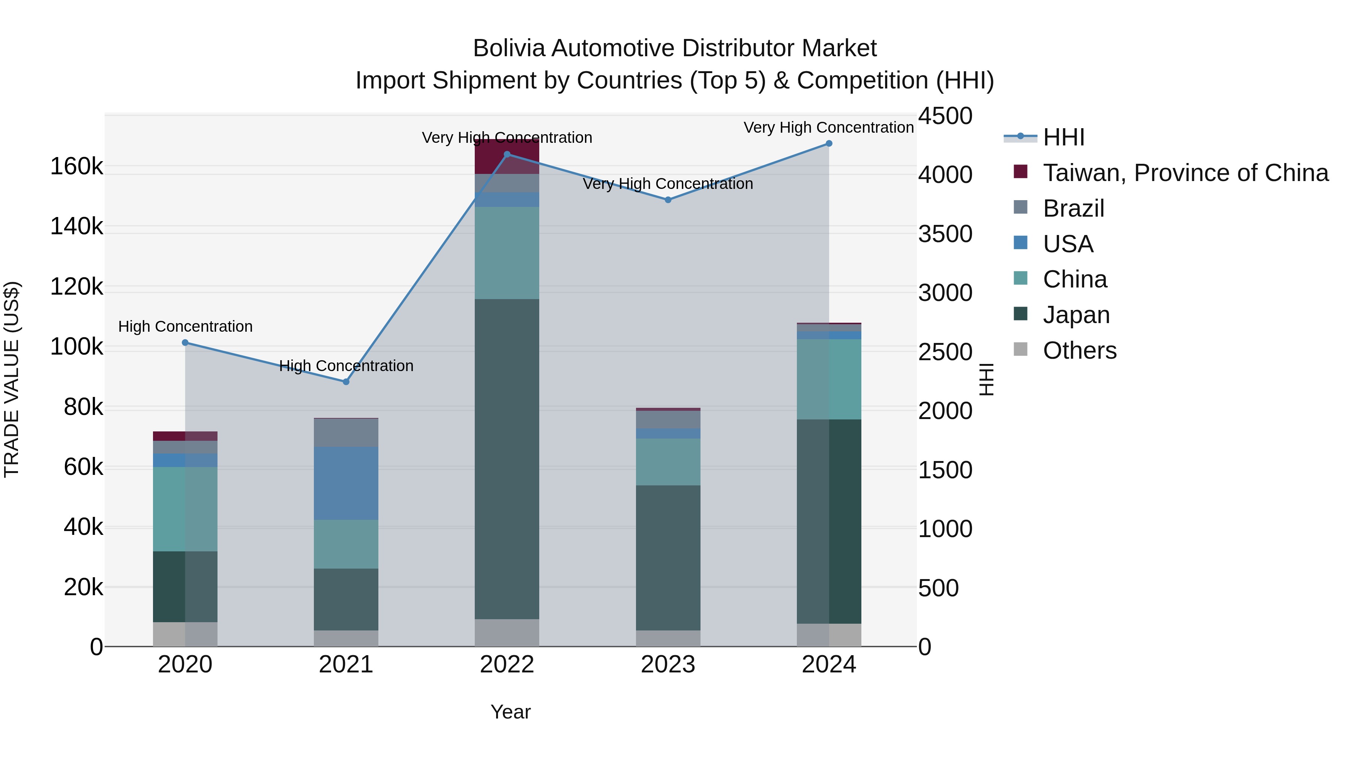Click the China segment in the 2023 bar
The height and width of the screenshot is (759, 1350).
point(667,461)
